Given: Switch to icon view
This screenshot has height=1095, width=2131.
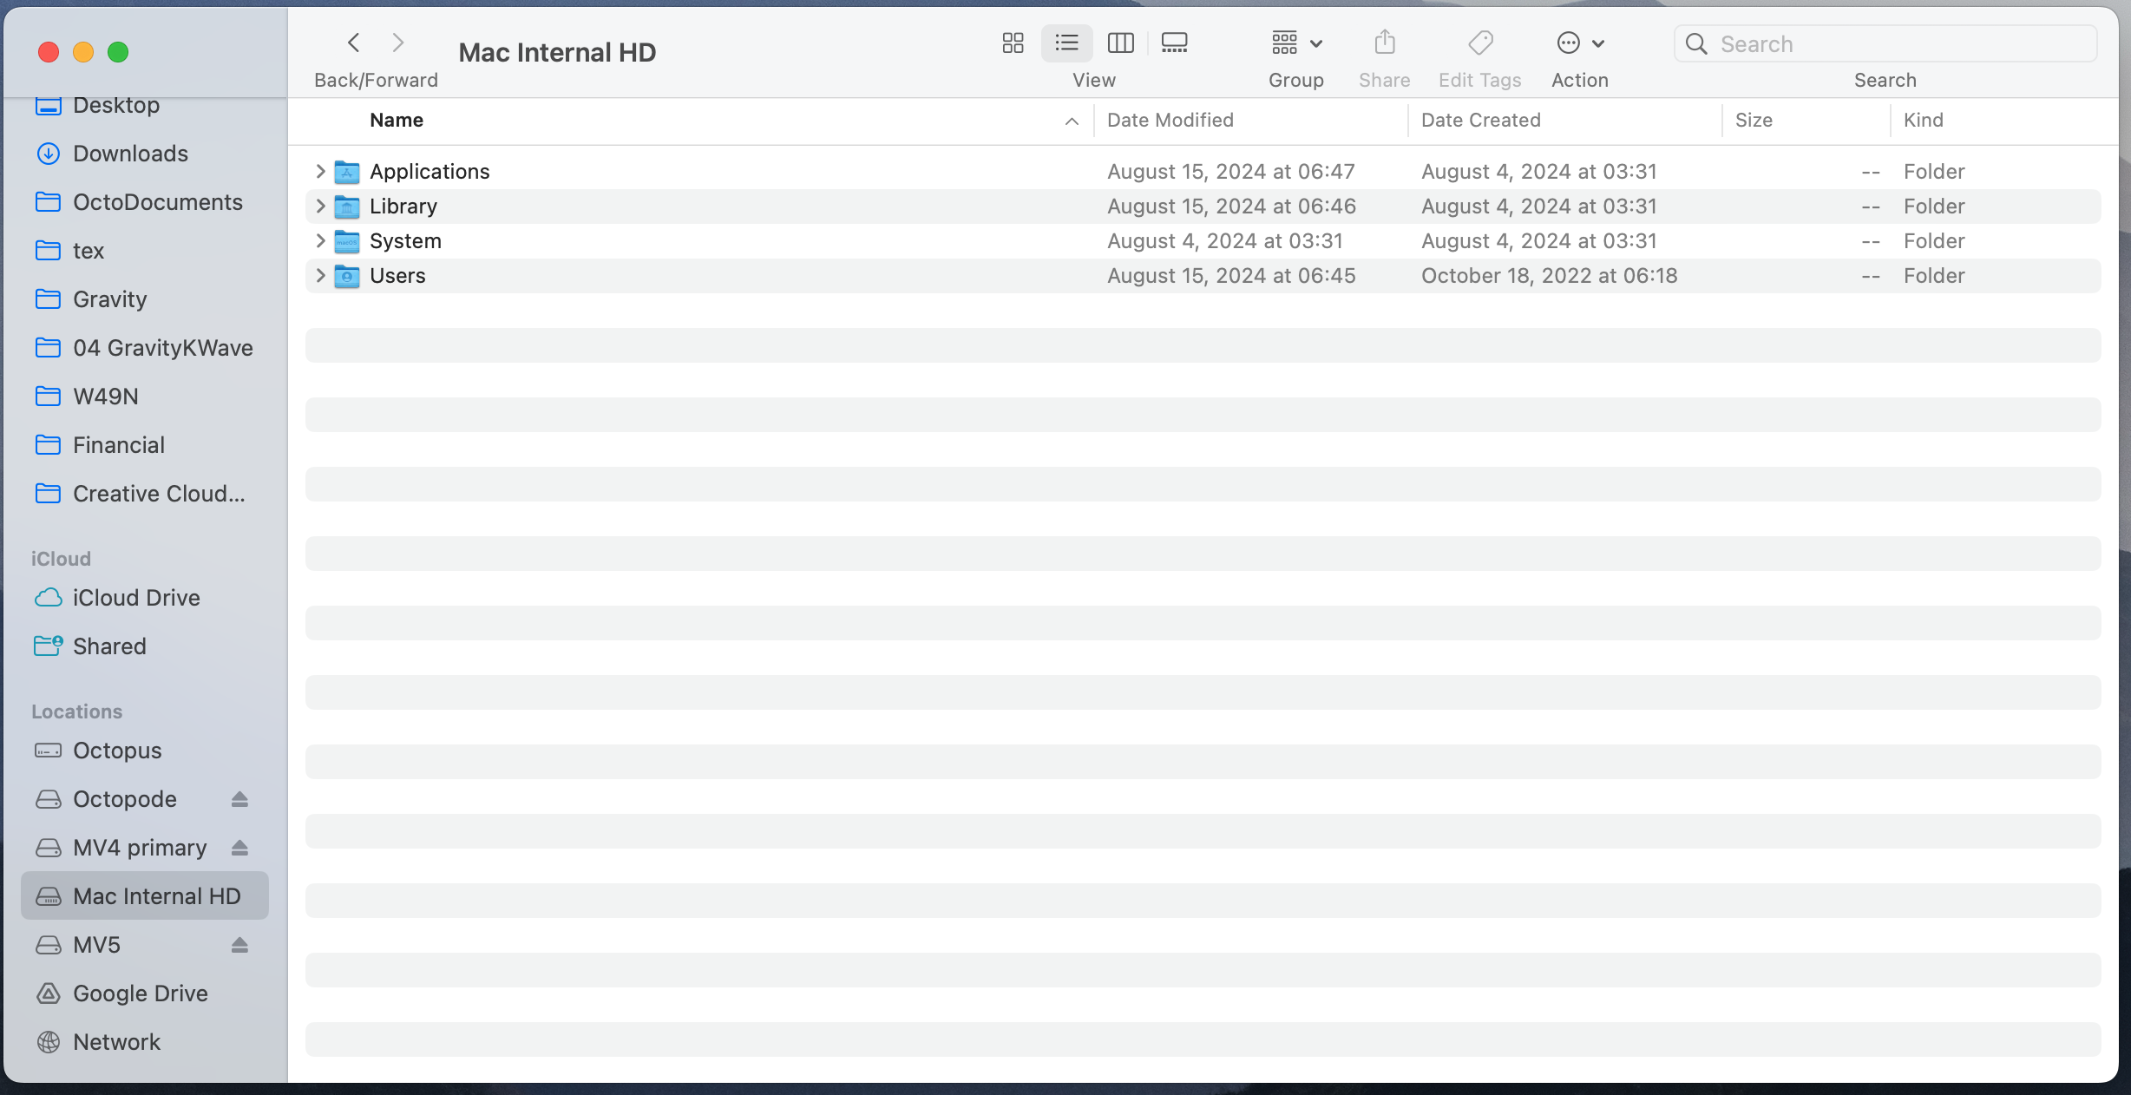Looking at the screenshot, I should (x=1012, y=43).
